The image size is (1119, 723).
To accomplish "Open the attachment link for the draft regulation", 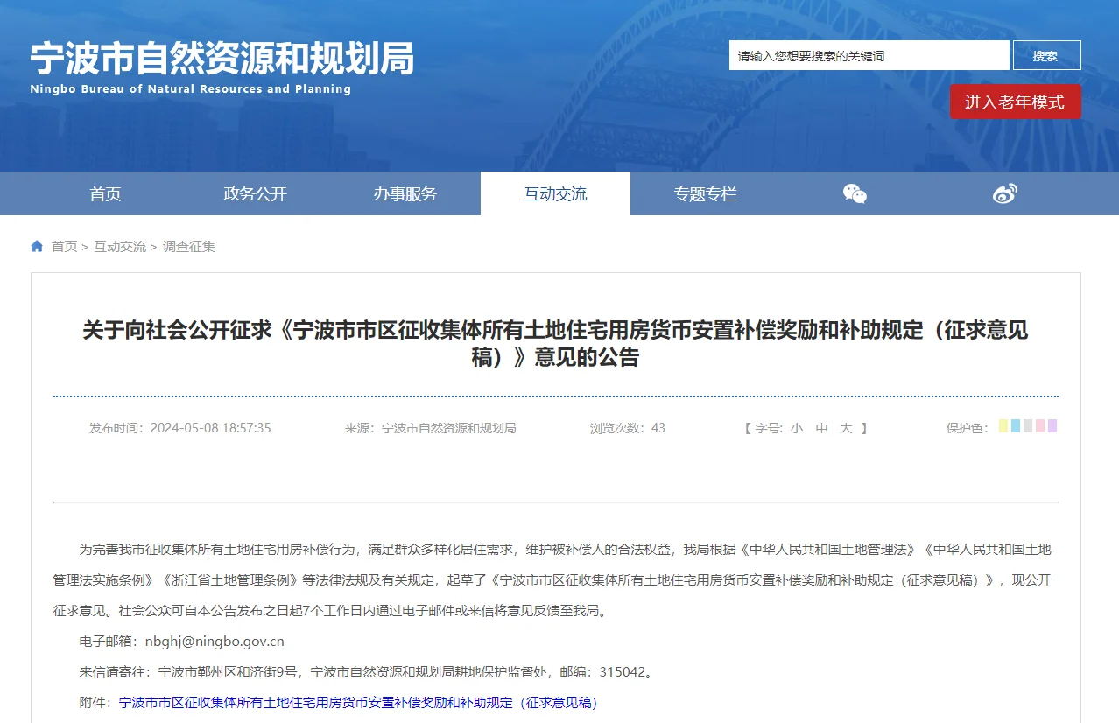I will pyautogui.click(x=358, y=703).
